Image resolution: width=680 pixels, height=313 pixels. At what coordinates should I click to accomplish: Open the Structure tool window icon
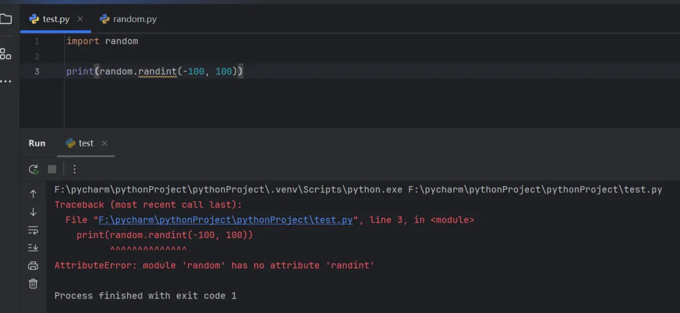6,54
